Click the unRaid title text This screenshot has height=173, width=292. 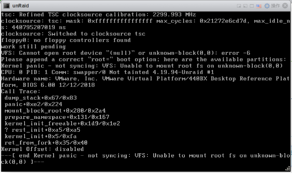click(21, 6)
